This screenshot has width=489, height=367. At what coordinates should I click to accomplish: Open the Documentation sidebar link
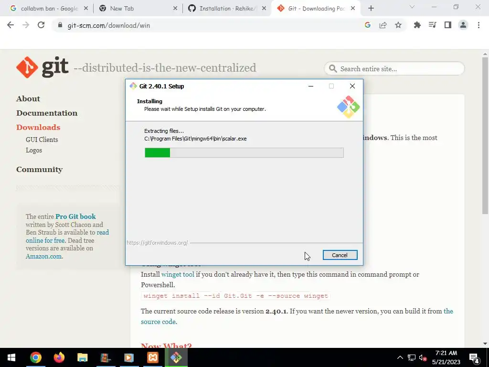tap(47, 113)
